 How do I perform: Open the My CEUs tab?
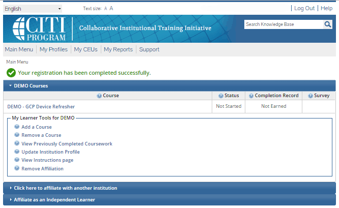click(86, 49)
